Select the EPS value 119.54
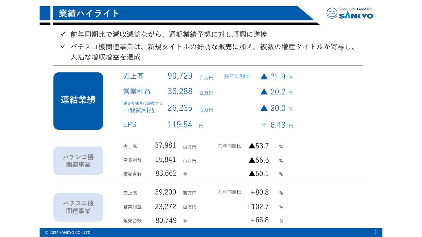422x237 pixels. [x=180, y=124]
